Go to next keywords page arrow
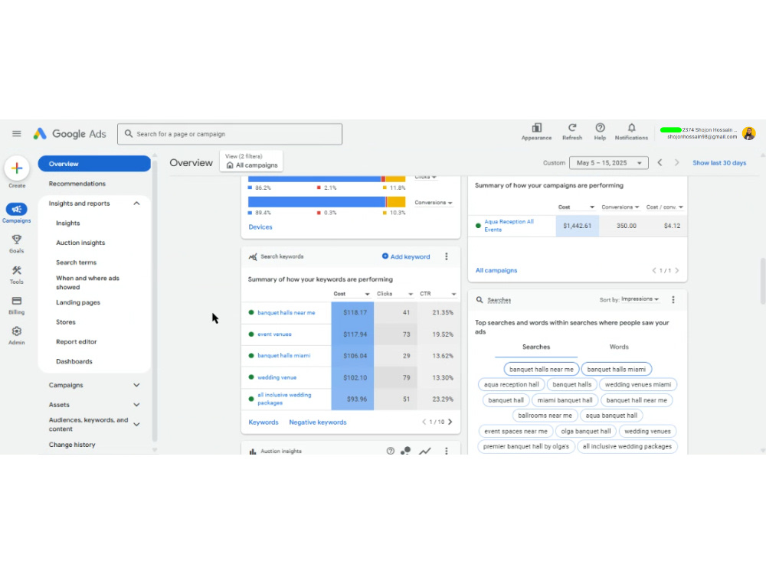Viewport: 766px width, 574px height. 450,422
